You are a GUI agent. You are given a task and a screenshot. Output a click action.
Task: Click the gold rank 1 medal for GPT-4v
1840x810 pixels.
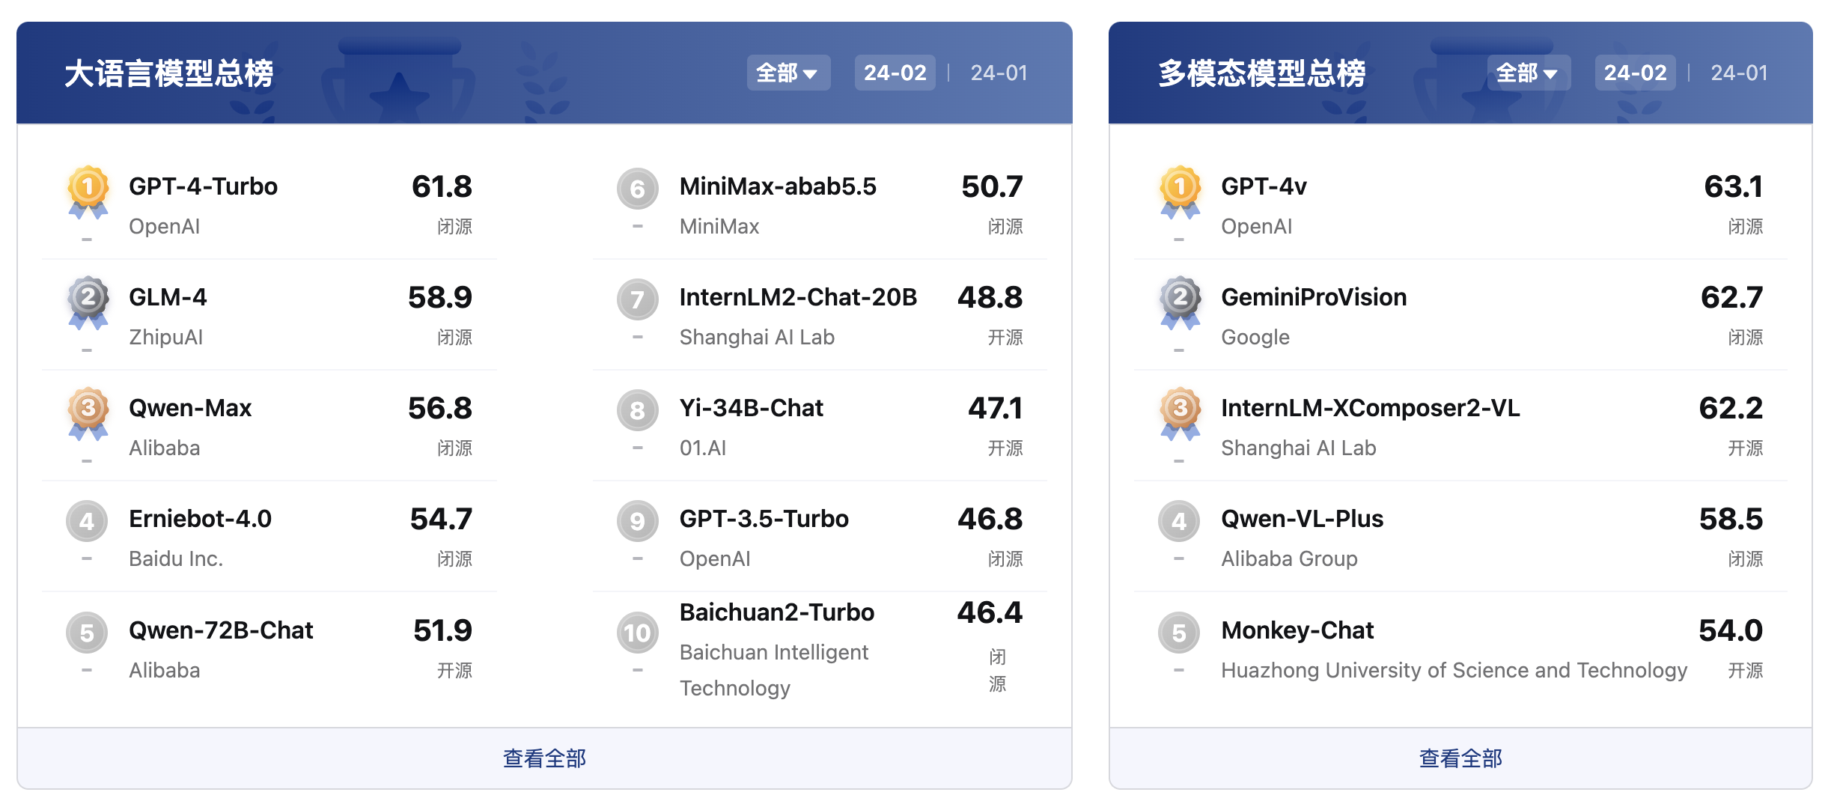click(x=1181, y=192)
